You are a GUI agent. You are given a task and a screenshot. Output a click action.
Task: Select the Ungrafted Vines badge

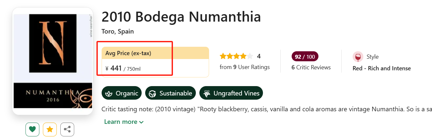(231, 93)
